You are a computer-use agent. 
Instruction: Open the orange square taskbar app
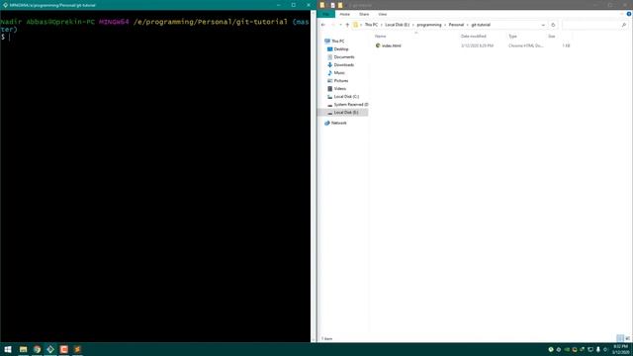[63, 349]
